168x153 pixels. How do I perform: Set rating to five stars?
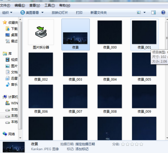141,144
